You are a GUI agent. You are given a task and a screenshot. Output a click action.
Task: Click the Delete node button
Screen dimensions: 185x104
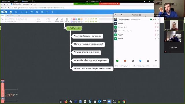click(49, 21)
